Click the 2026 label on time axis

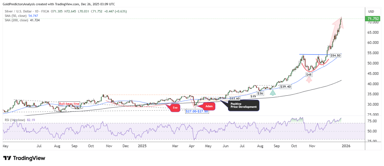[x=346, y=146]
